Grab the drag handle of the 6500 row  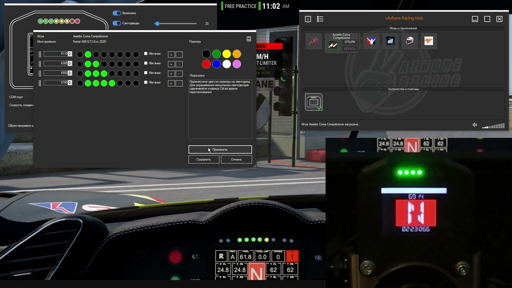[x=40, y=73]
